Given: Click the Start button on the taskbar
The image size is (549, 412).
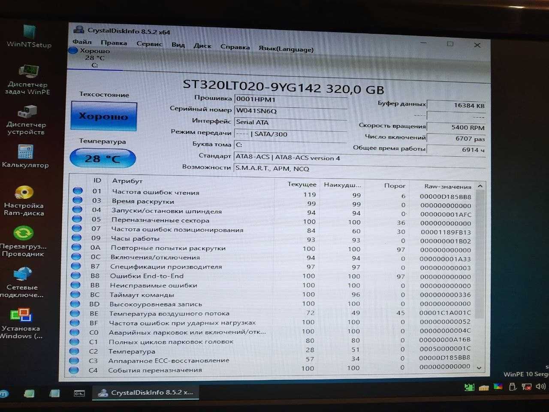Looking at the screenshot, I should 3,393.
